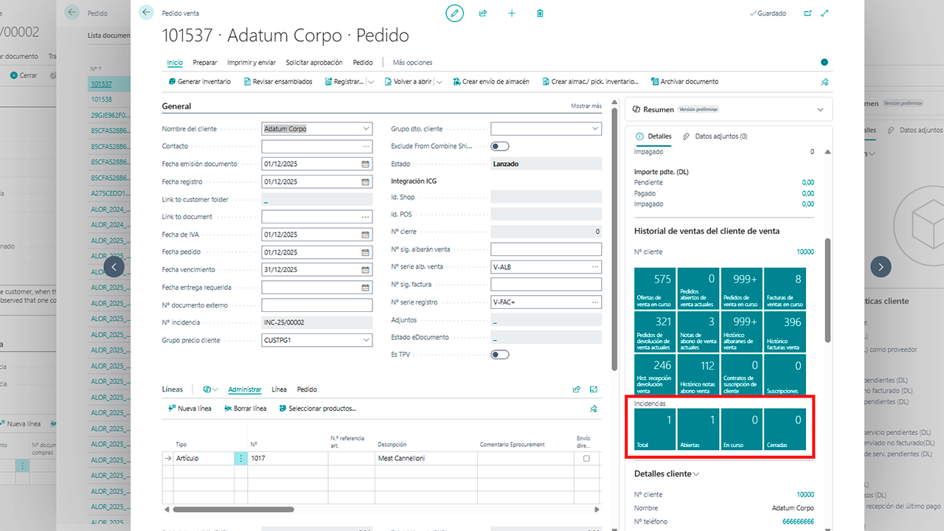Image resolution: width=944 pixels, height=531 pixels.
Task: Click the Nº documento externo field
Action: pos(317,305)
